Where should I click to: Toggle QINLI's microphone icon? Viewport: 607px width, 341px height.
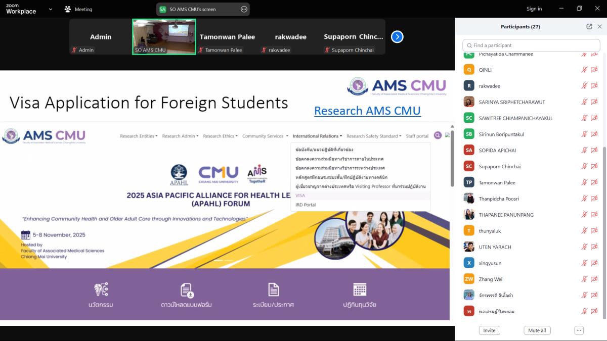pyautogui.click(x=584, y=70)
